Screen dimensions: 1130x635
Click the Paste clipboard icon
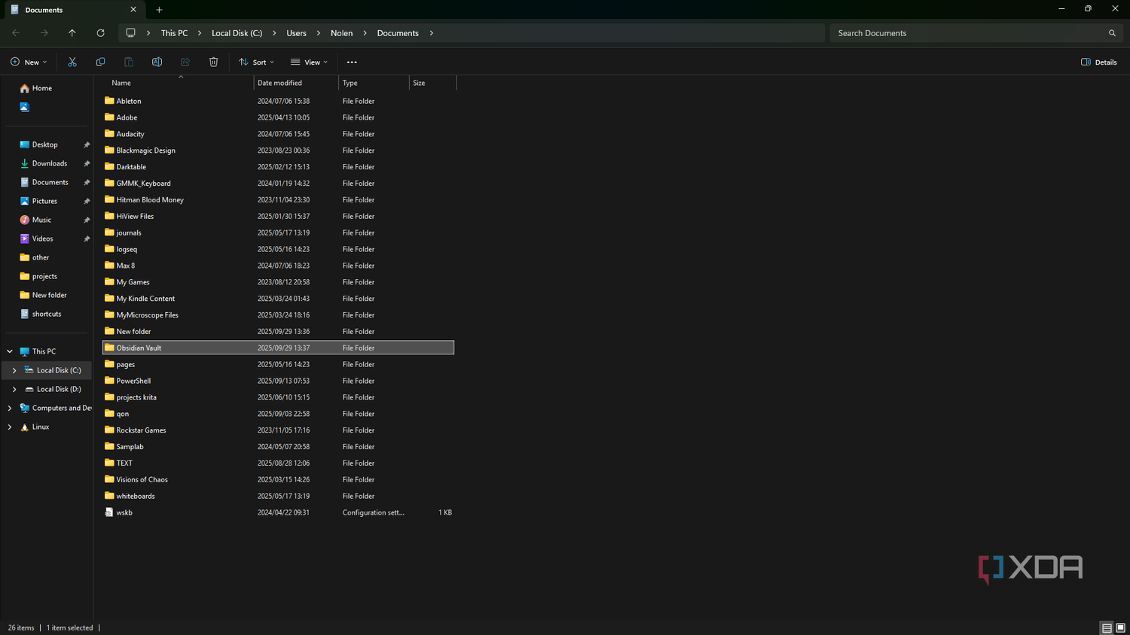point(129,62)
